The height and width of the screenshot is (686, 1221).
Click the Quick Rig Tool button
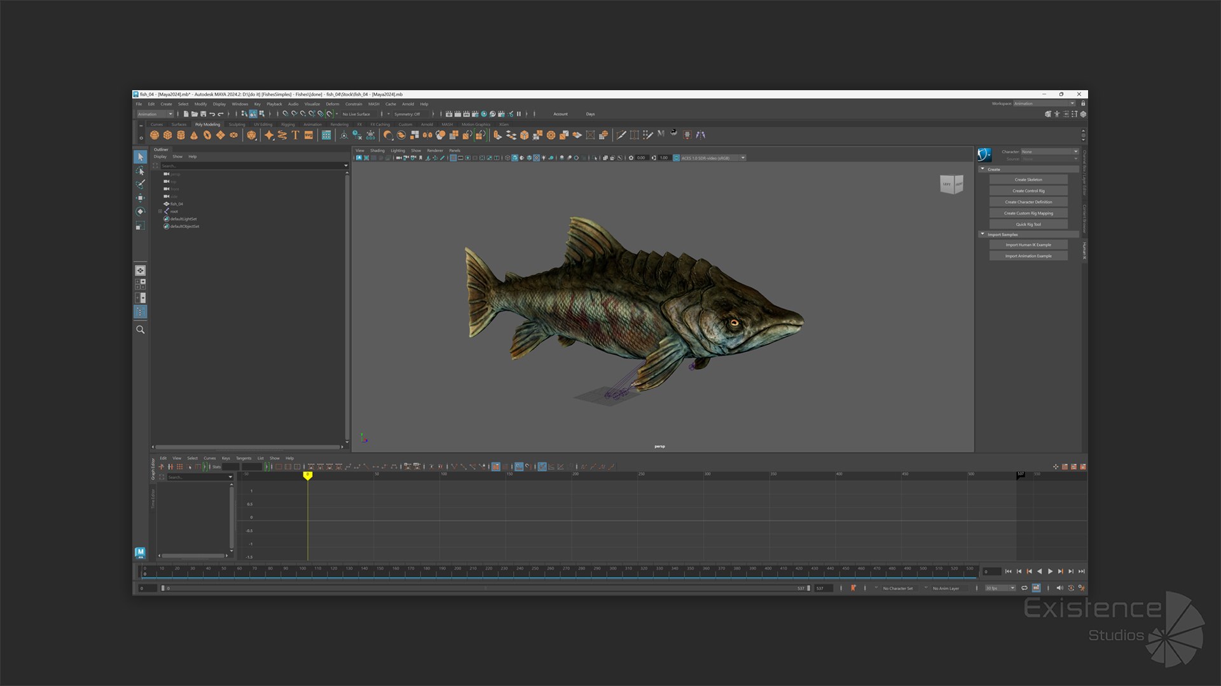[1028, 224]
